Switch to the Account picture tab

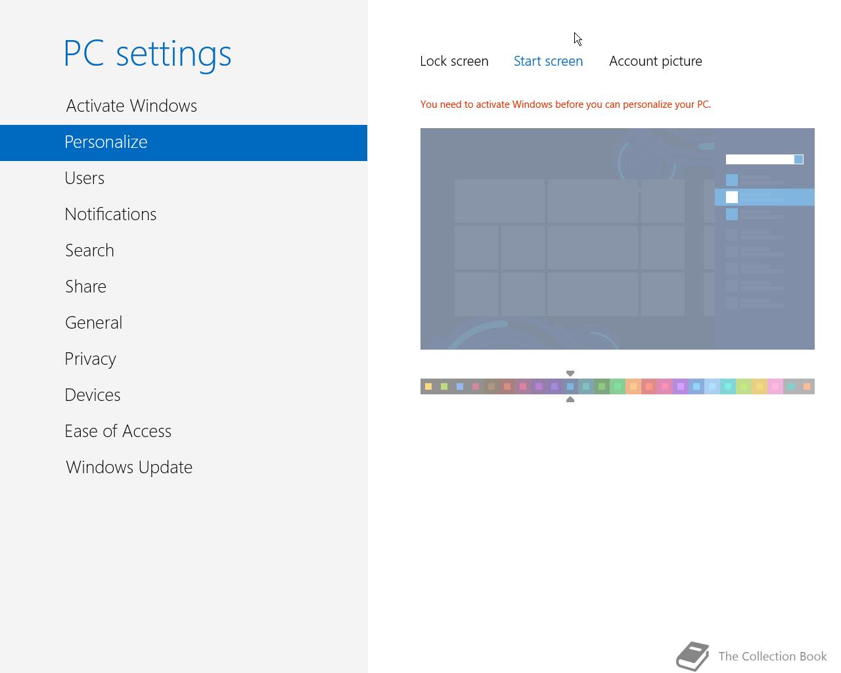click(x=655, y=61)
